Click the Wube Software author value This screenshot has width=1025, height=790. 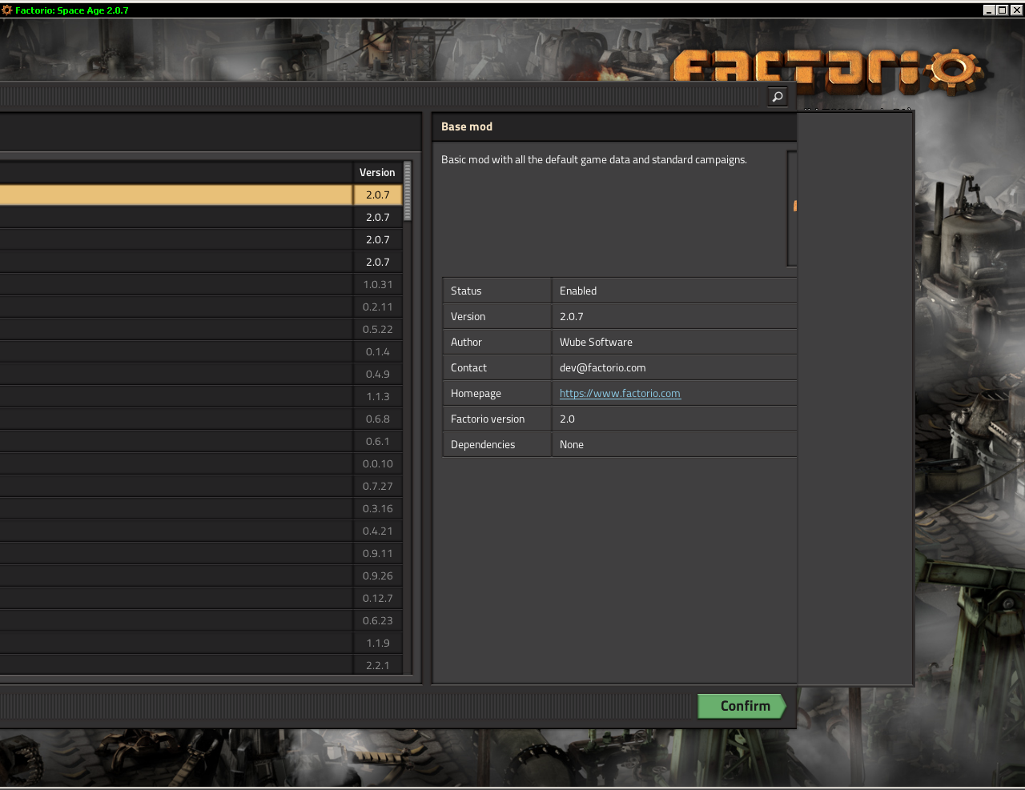[596, 342]
